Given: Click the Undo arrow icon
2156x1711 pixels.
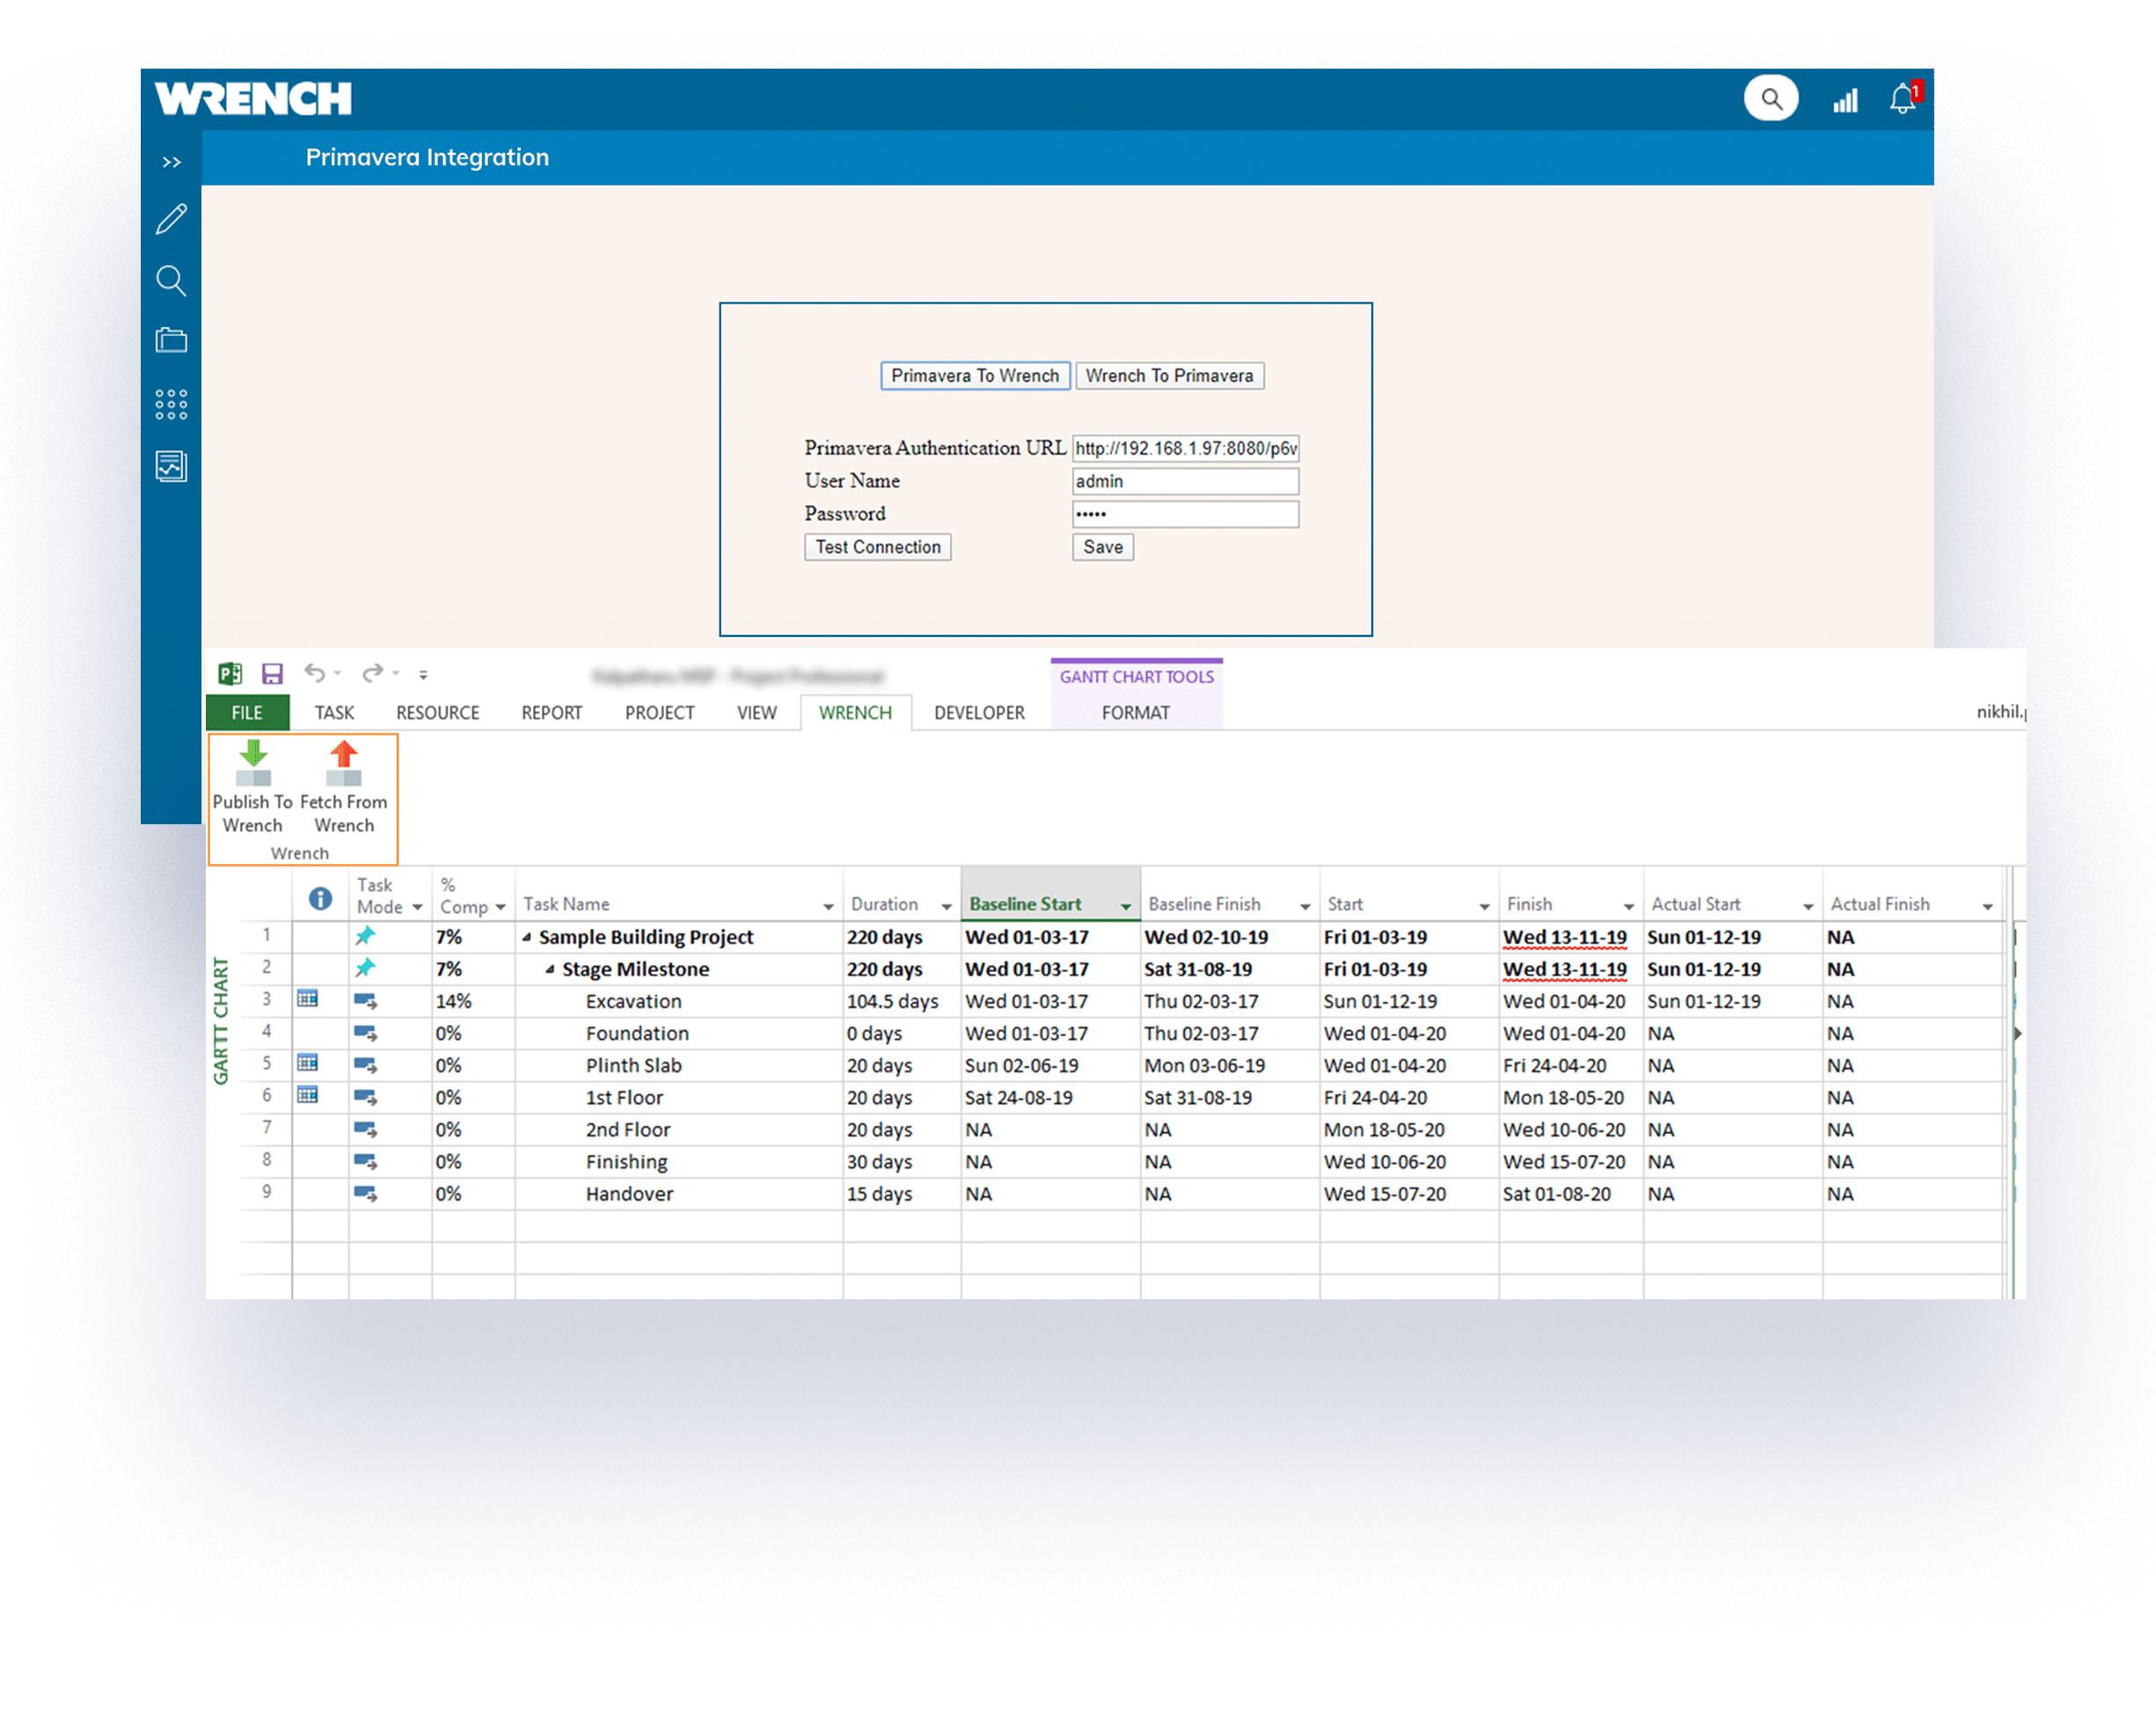Looking at the screenshot, I should [314, 673].
